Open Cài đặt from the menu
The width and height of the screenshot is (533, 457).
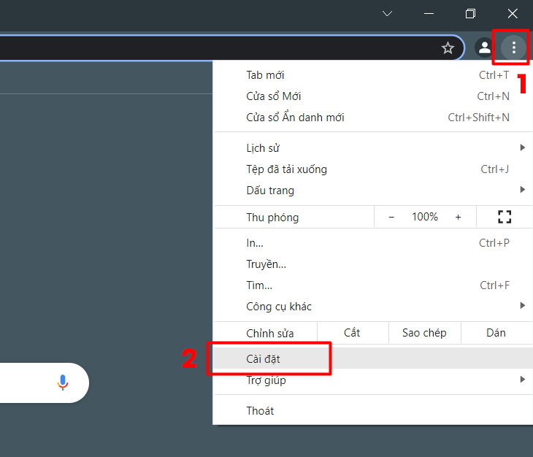264,358
